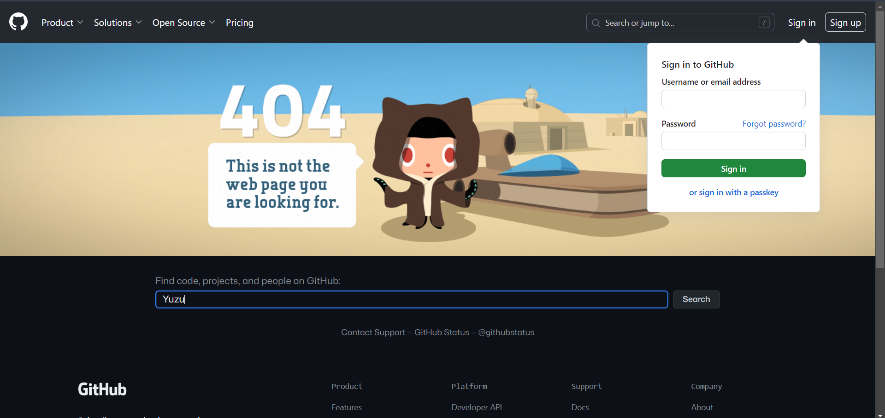This screenshot has width=885, height=418.
Task: Choose sign in with a passkey
Action: click(733, 192)
